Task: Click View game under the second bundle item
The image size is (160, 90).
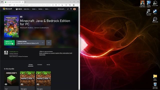Action: click(24, 89)
